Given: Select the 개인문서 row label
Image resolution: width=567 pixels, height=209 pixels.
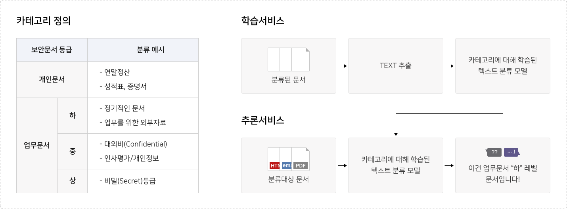Looking at the screenshot, I should tap(52, 79).
